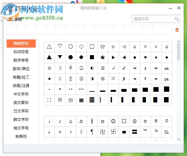Viewport: 187px width, 156px height.
Task: Choose the checked box symbol
Action: pos(103,68)
